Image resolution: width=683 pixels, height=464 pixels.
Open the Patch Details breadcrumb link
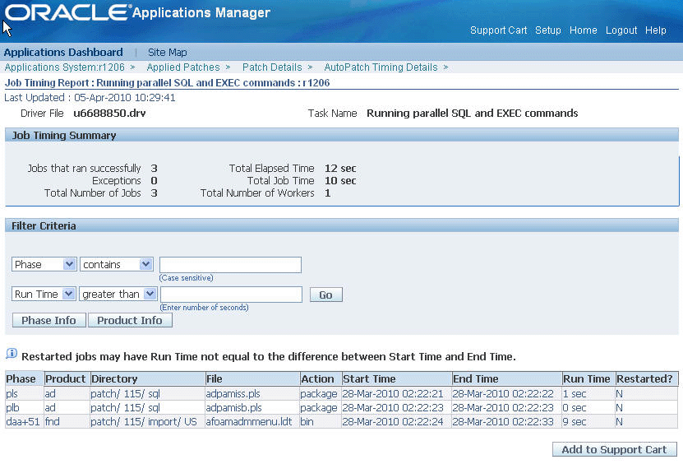272,67
